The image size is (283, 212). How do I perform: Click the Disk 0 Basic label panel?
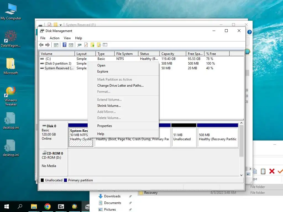53,135
